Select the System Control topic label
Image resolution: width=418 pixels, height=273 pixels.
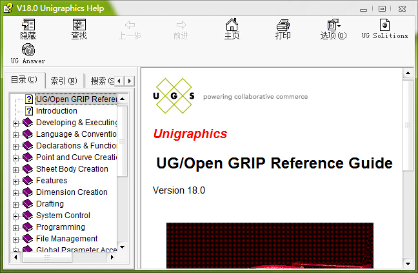coord(63,215)
